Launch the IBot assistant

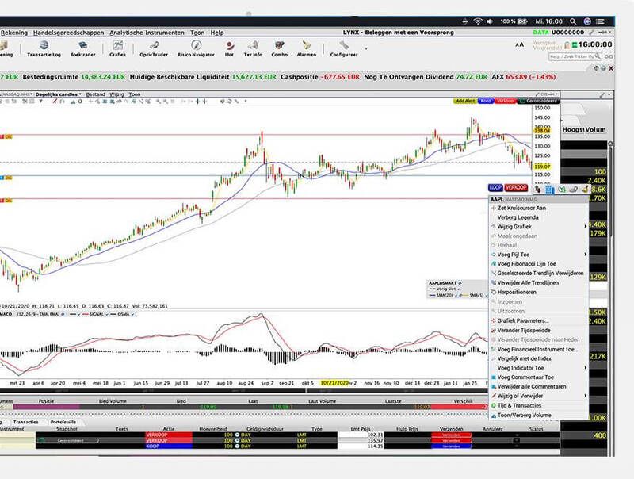(229, 48)
